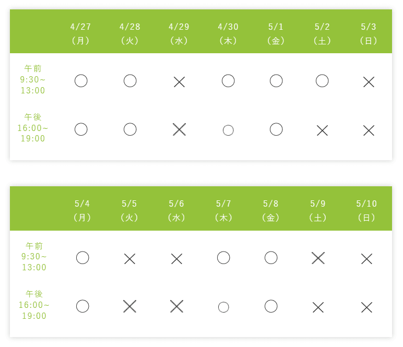Select the 5/5 afternoon (午後) cross mark
The image size is (403, 347).
pyautogui.click(x=129, y=306)
